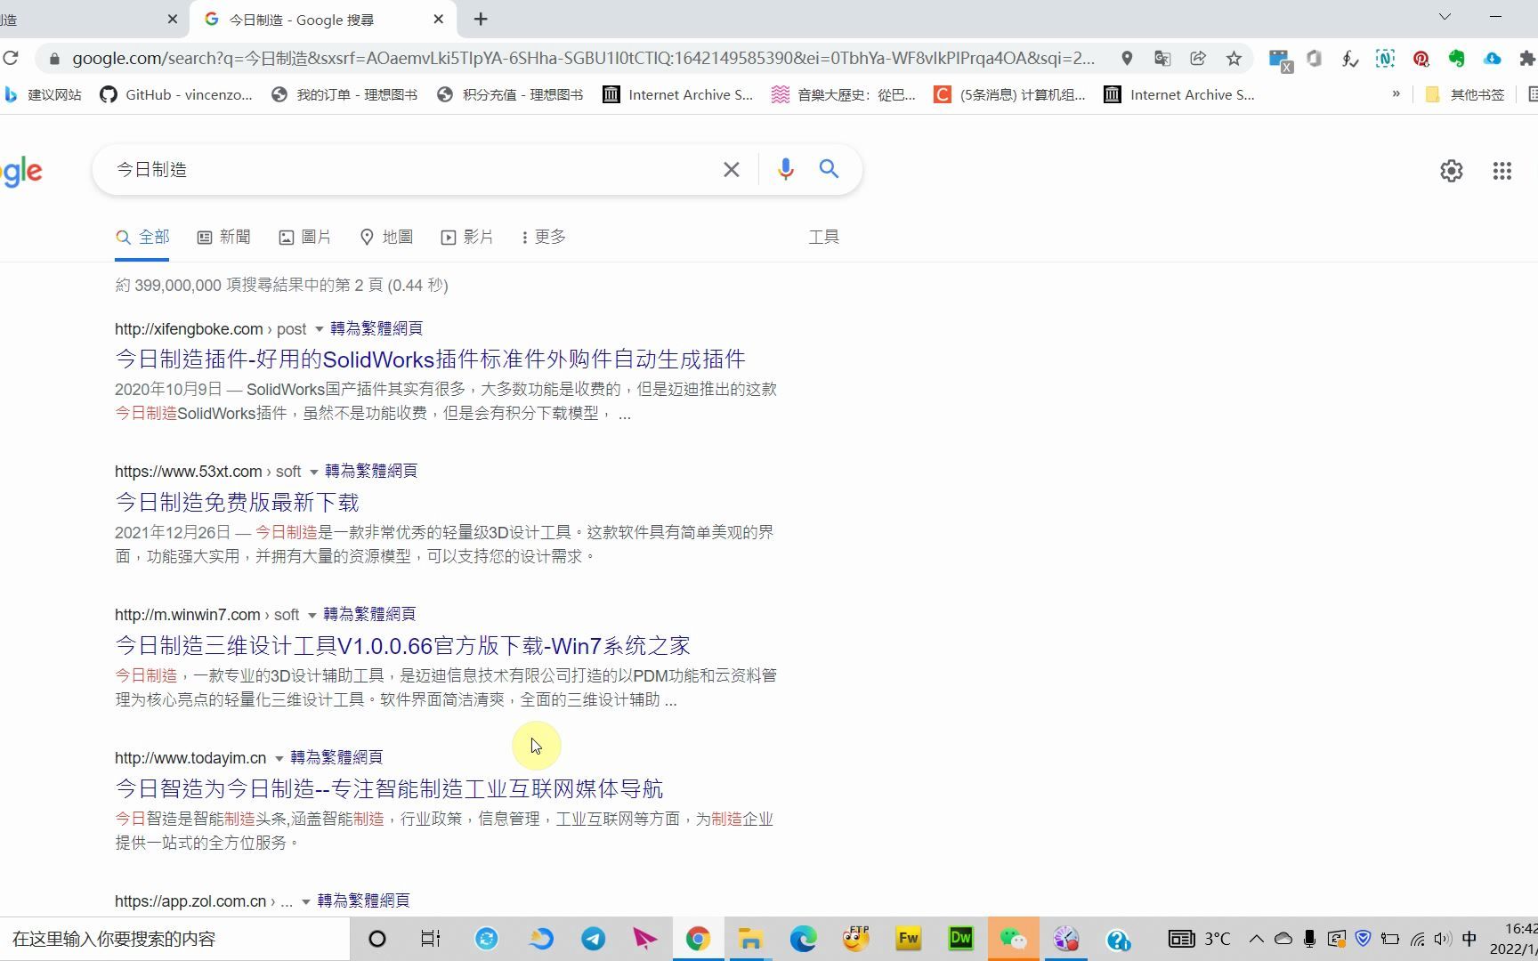Show hidden system tray icons
The height and width of the screenshot is (961, 1538).
(x=1256, y=939)
